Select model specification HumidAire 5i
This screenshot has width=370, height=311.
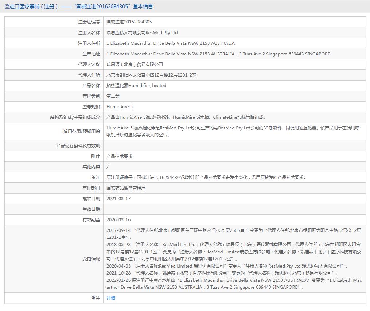pos(120,107)
